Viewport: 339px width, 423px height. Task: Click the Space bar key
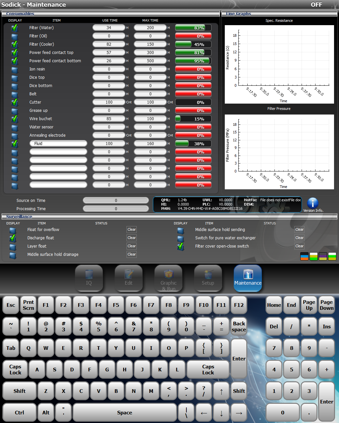pyautogui.click(x=124, y=413)
